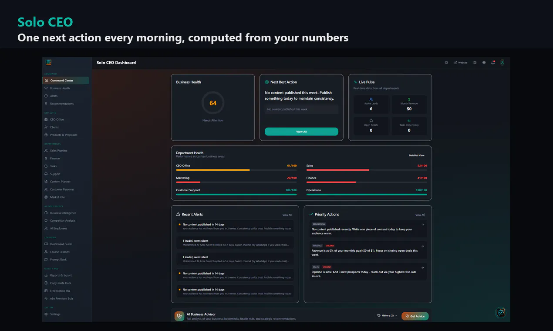Screen dimensions: 553x331
Task: Click the Business Health score gauge
Action: (x=213, y=103)
